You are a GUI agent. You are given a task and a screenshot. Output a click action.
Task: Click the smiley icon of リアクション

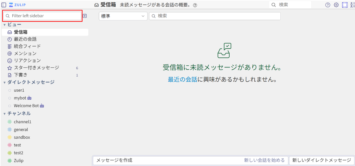coord(9,61)
